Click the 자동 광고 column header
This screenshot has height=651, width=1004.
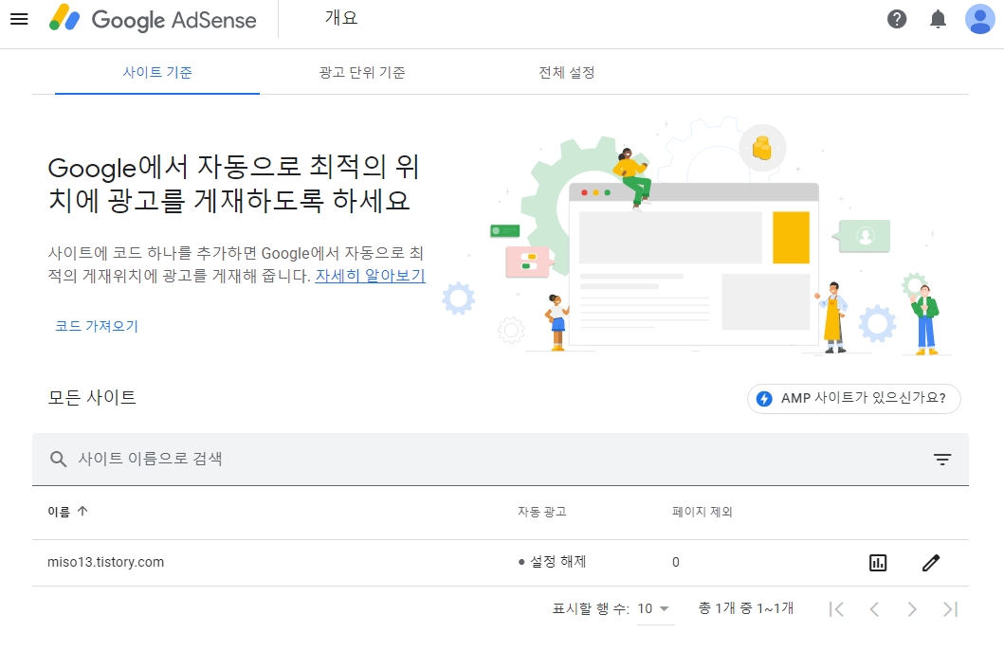541,512
